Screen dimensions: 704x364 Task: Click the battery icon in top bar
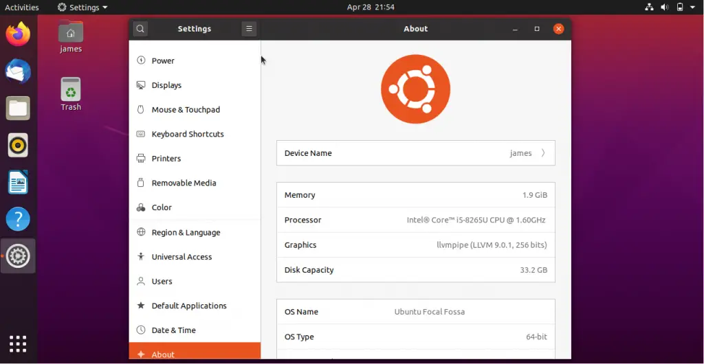(680, 7)
